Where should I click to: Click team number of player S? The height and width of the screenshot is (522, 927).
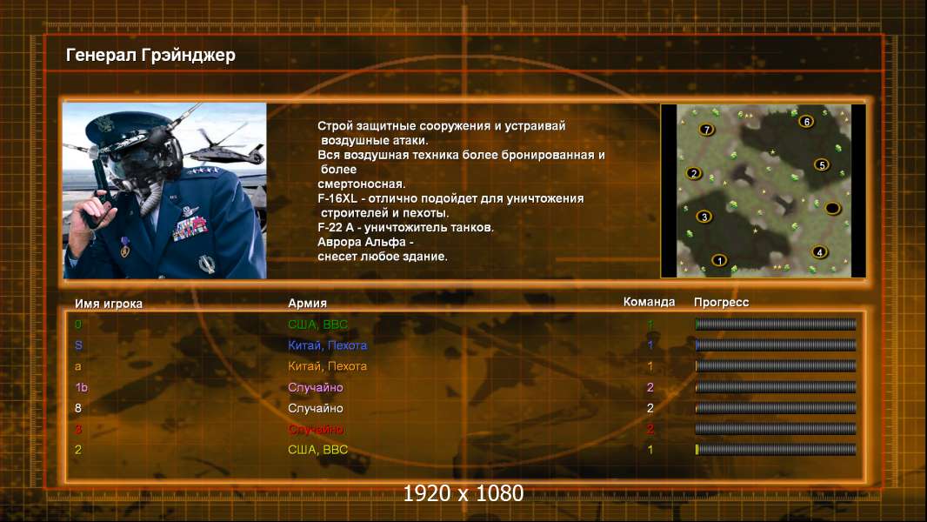[x=650, y=345]
